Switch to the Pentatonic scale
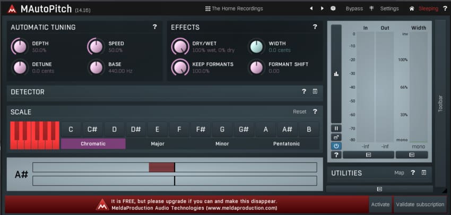451x215 pixels. click(287, 144)
